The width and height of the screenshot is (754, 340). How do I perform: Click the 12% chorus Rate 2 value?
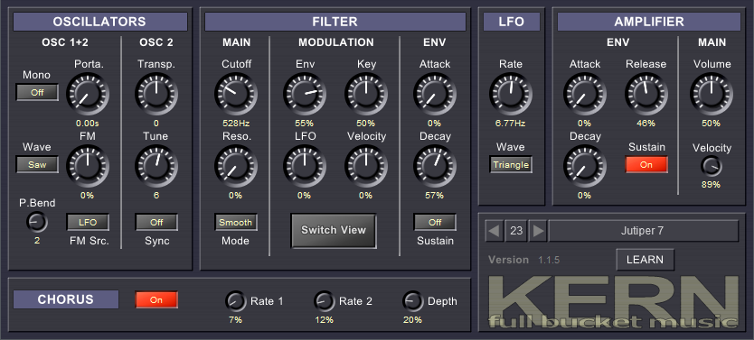(324, 320)
